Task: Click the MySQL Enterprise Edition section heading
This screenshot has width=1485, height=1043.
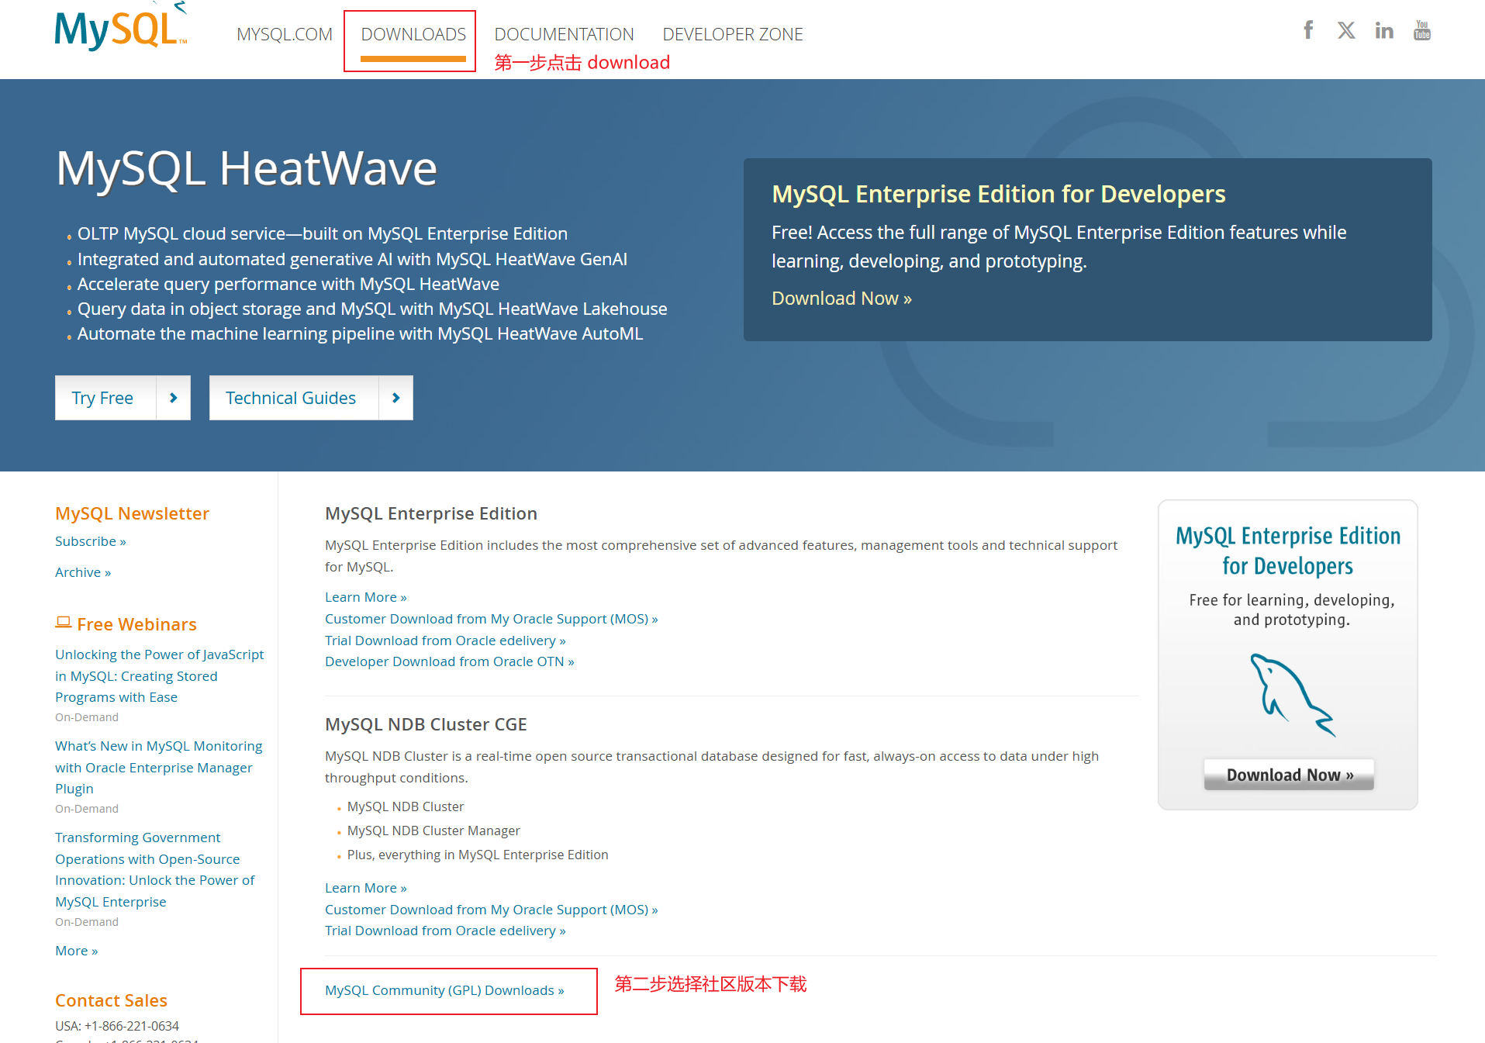Action: (431, 513)
